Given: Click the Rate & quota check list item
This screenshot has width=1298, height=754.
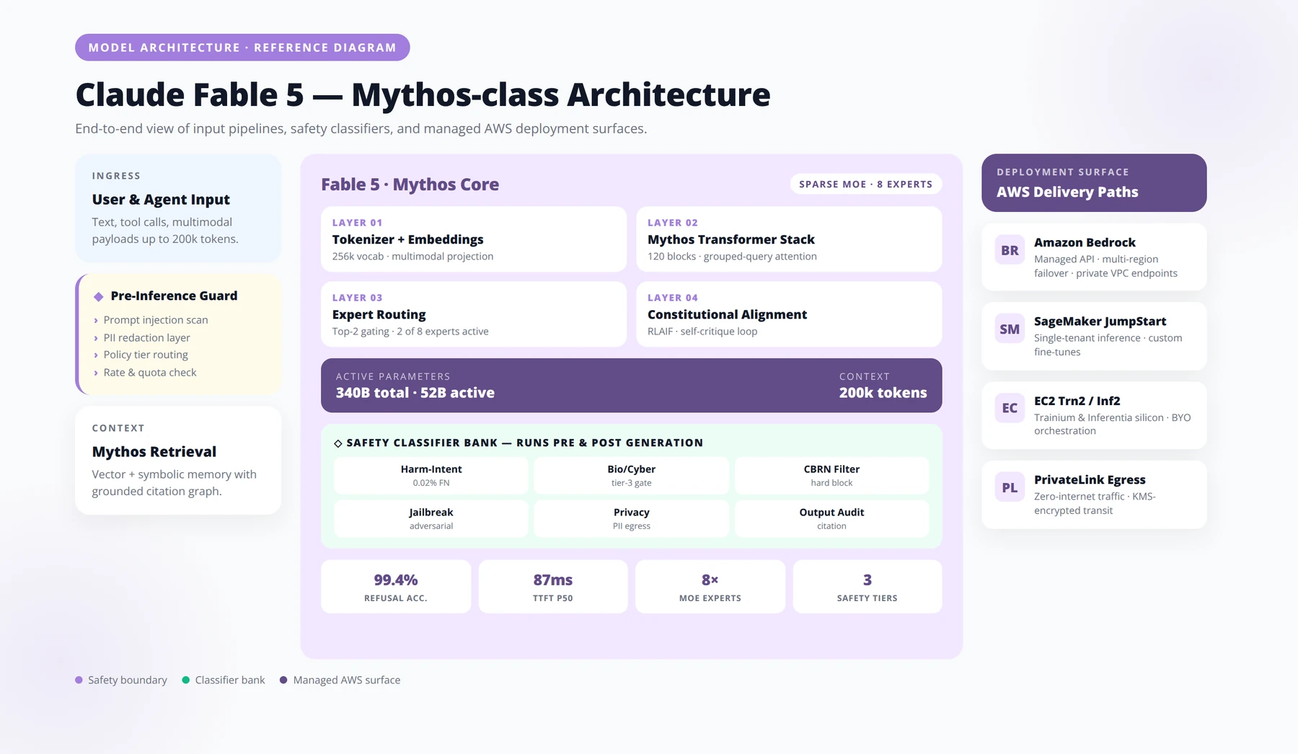Looking at the screenshot, I should tap(150, 373).
